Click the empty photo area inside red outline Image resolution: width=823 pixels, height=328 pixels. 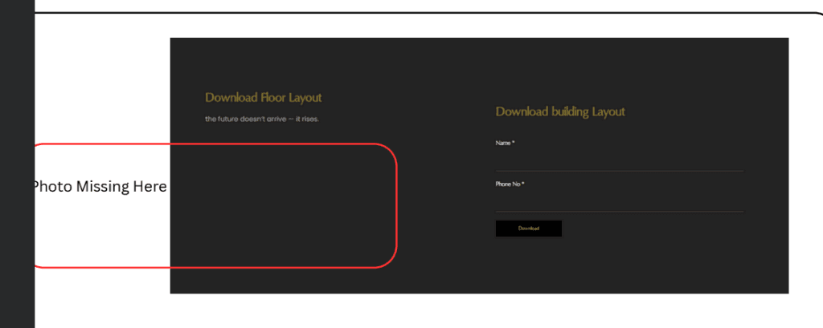(x=281, y=209)
